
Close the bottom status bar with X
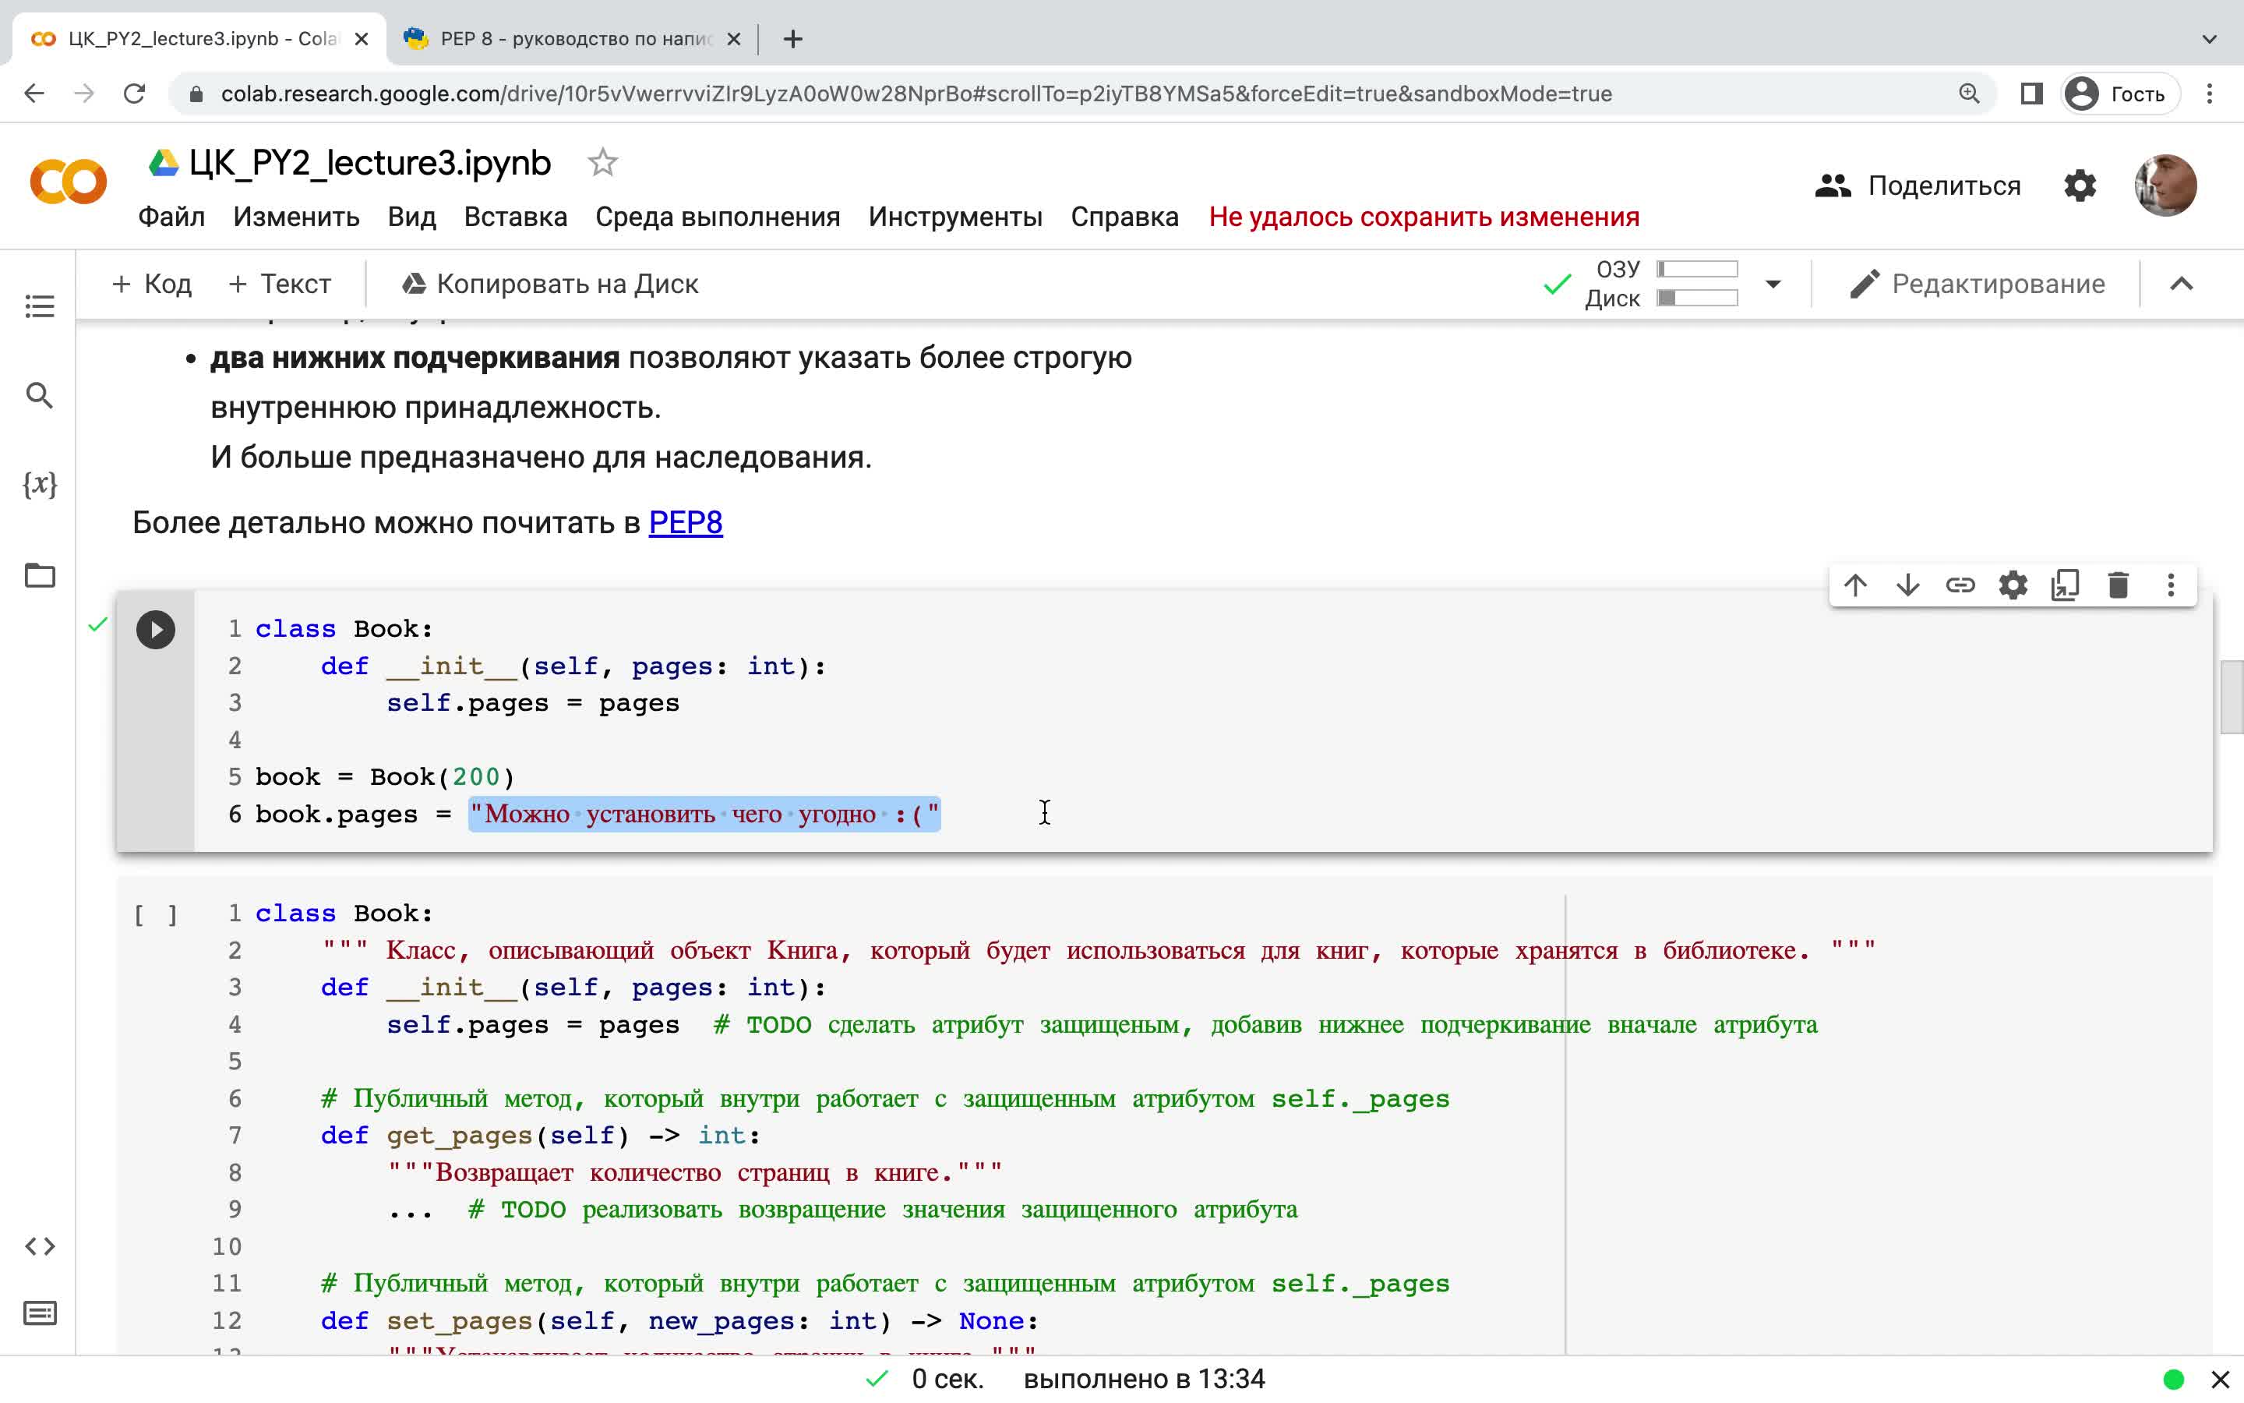pos(2220,1380)
